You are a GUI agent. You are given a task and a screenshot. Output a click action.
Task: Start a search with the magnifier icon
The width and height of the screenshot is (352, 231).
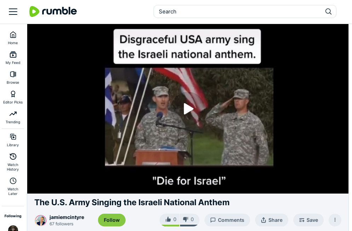(x=328, y=11)
